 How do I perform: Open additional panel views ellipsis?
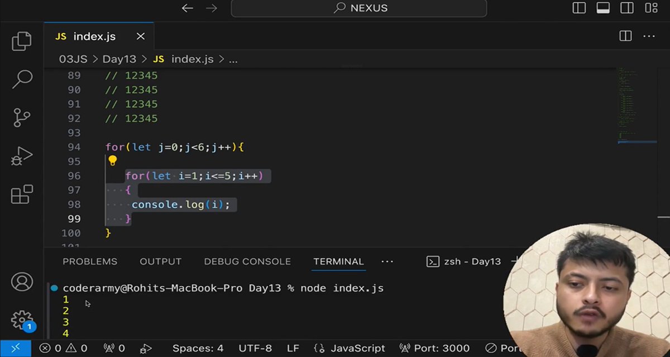tap(387, 261)
